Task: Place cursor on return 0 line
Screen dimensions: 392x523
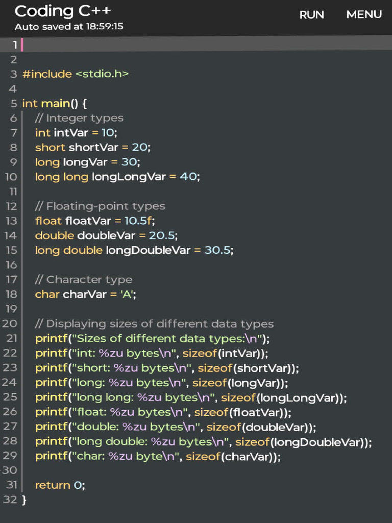Action: coord(60,485)
